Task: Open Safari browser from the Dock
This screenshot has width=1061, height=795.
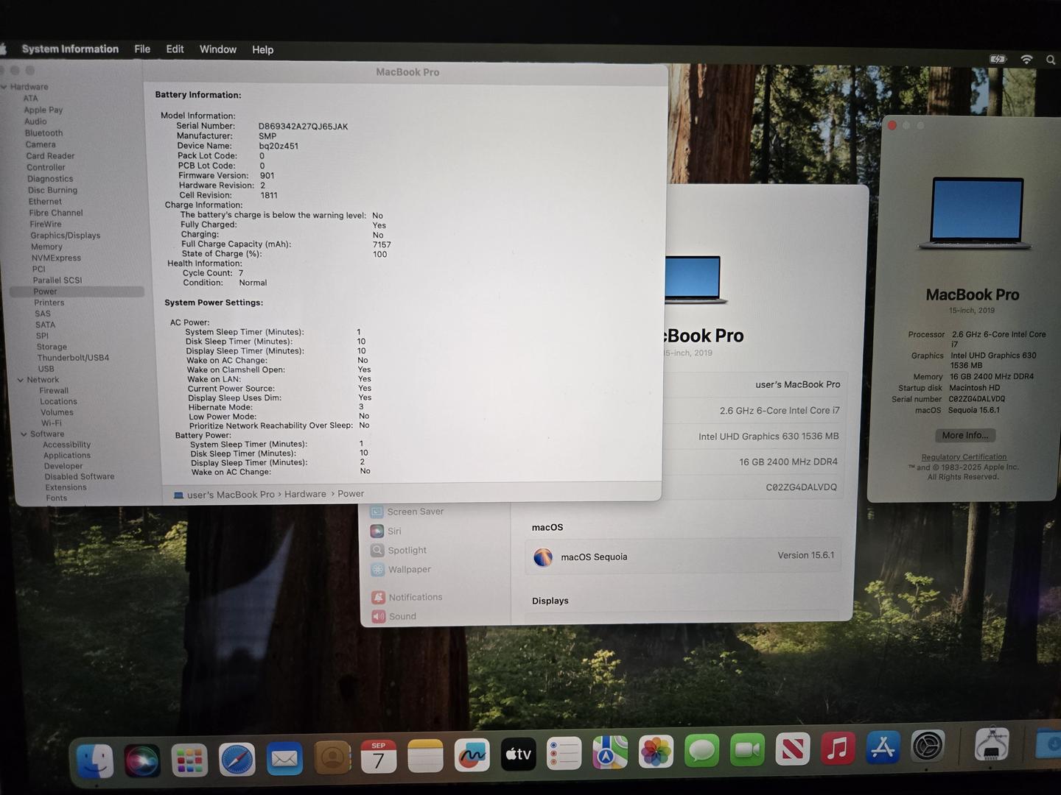Action: pos(237,759)
